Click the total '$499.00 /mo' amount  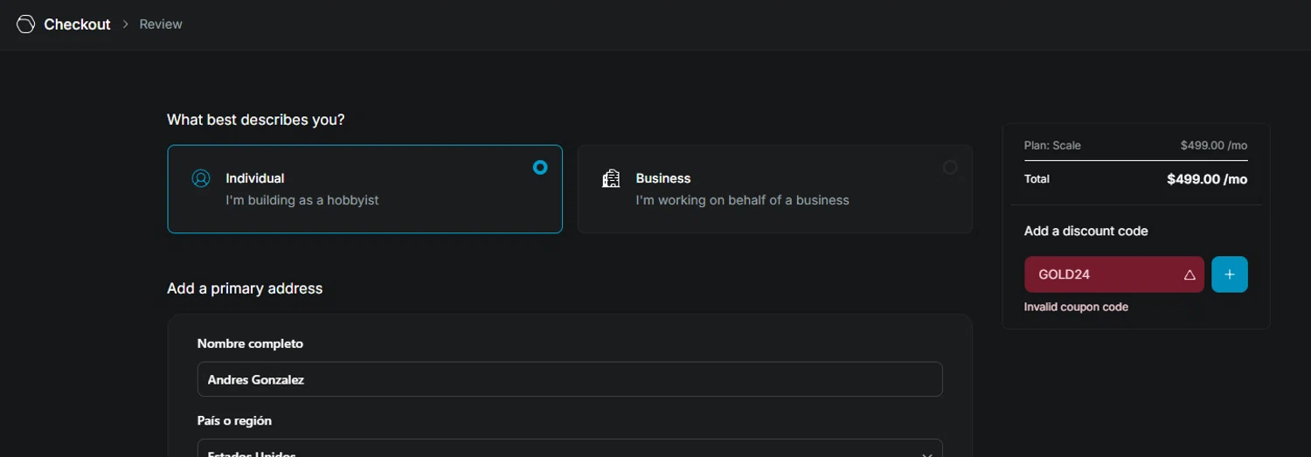[1207, 179]
